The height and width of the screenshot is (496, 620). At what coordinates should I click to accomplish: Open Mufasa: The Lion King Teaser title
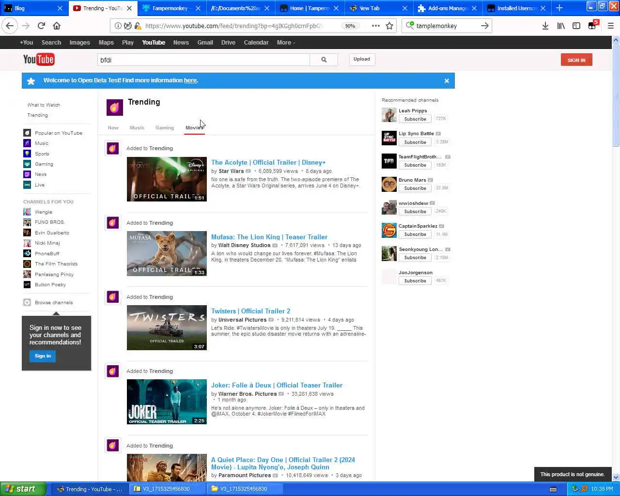tap(269, 237)
